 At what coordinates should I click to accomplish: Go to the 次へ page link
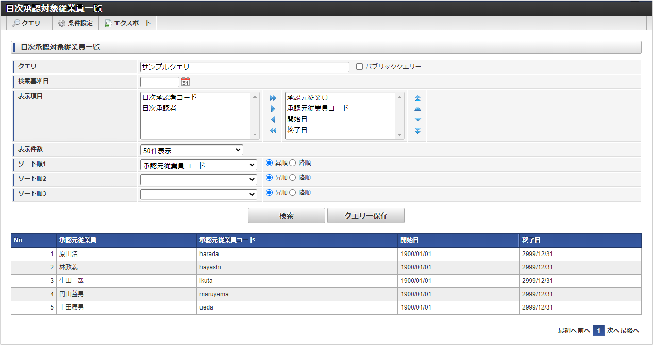click(612, 331)
